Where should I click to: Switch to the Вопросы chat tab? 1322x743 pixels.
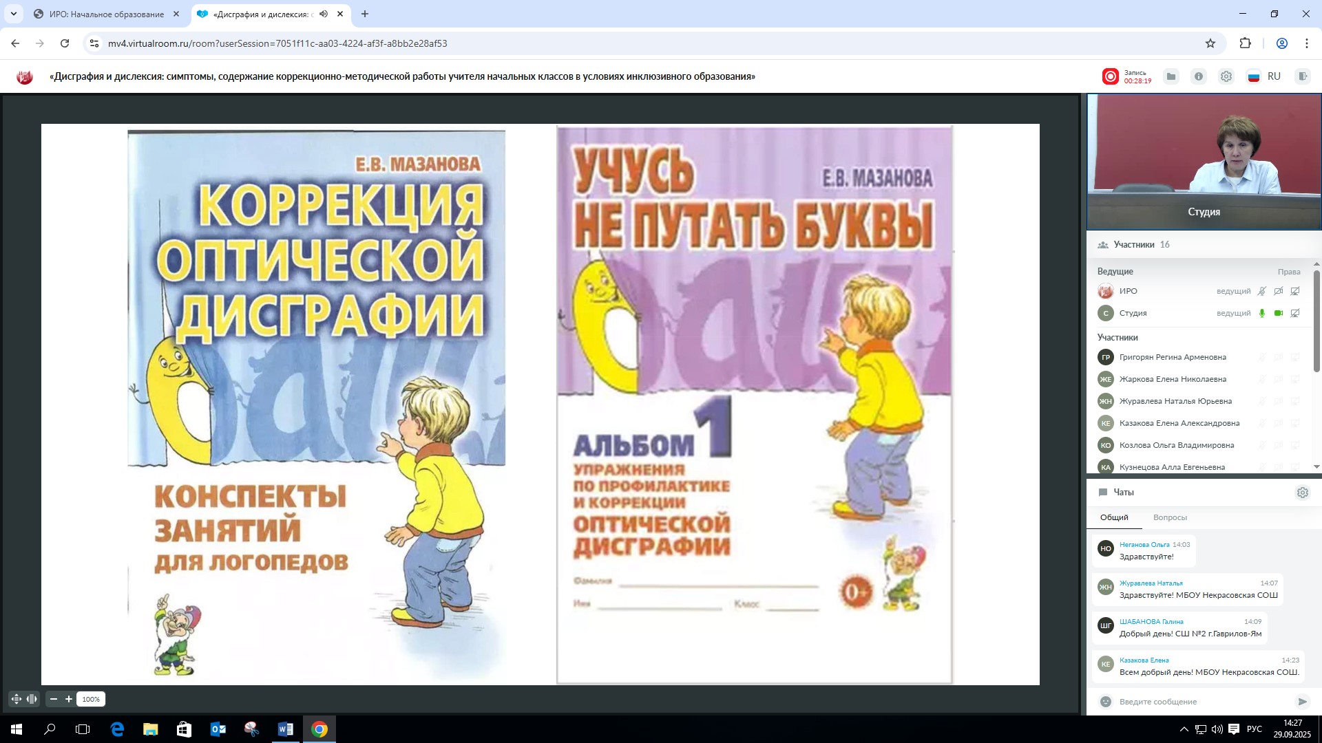[x=1170, y=517]
